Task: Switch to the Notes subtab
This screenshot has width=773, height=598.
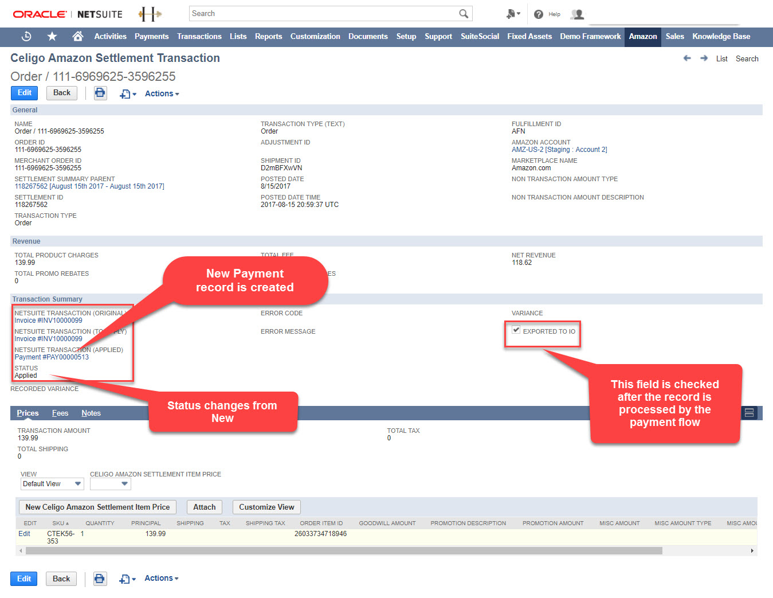Action: pos(91,413)
